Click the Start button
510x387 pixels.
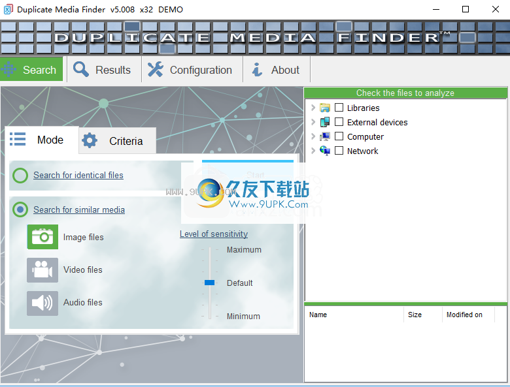click(x=248, y=175)
